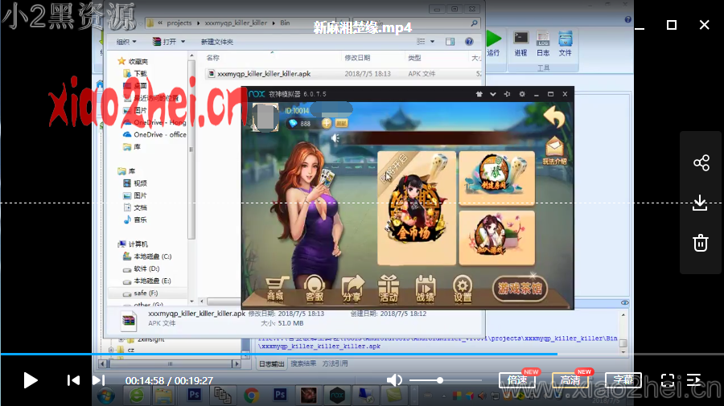Change view options dropdown in Explorer

pyautogui.click(x=432, y=42)
